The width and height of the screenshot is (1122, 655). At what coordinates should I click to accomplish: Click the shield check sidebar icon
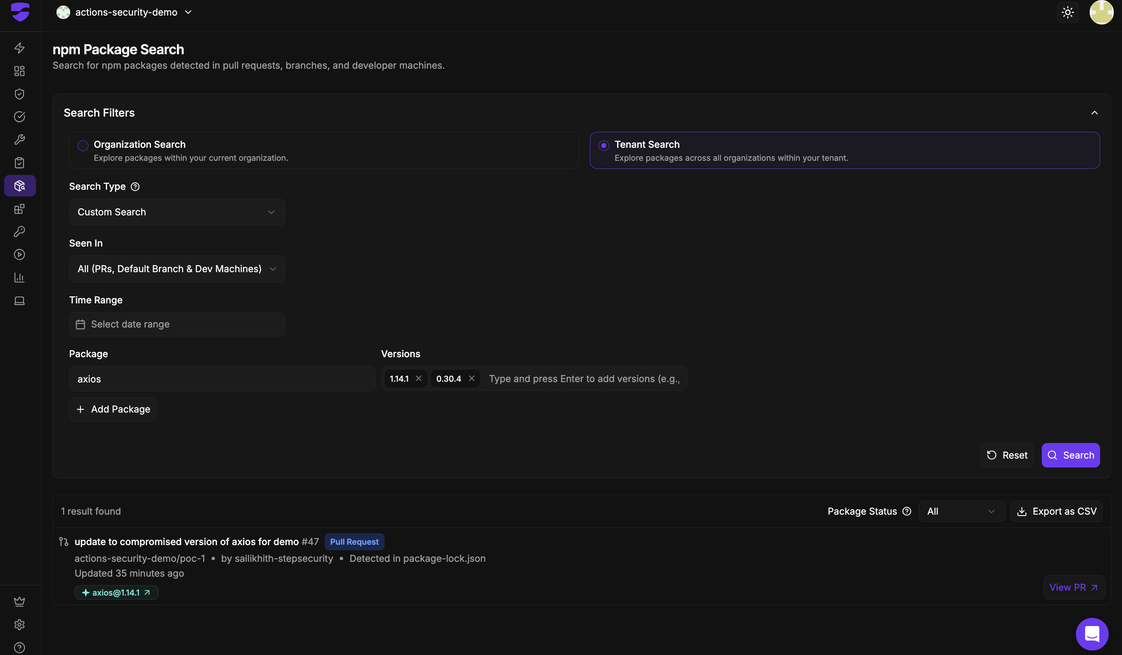tap(19, 94)
